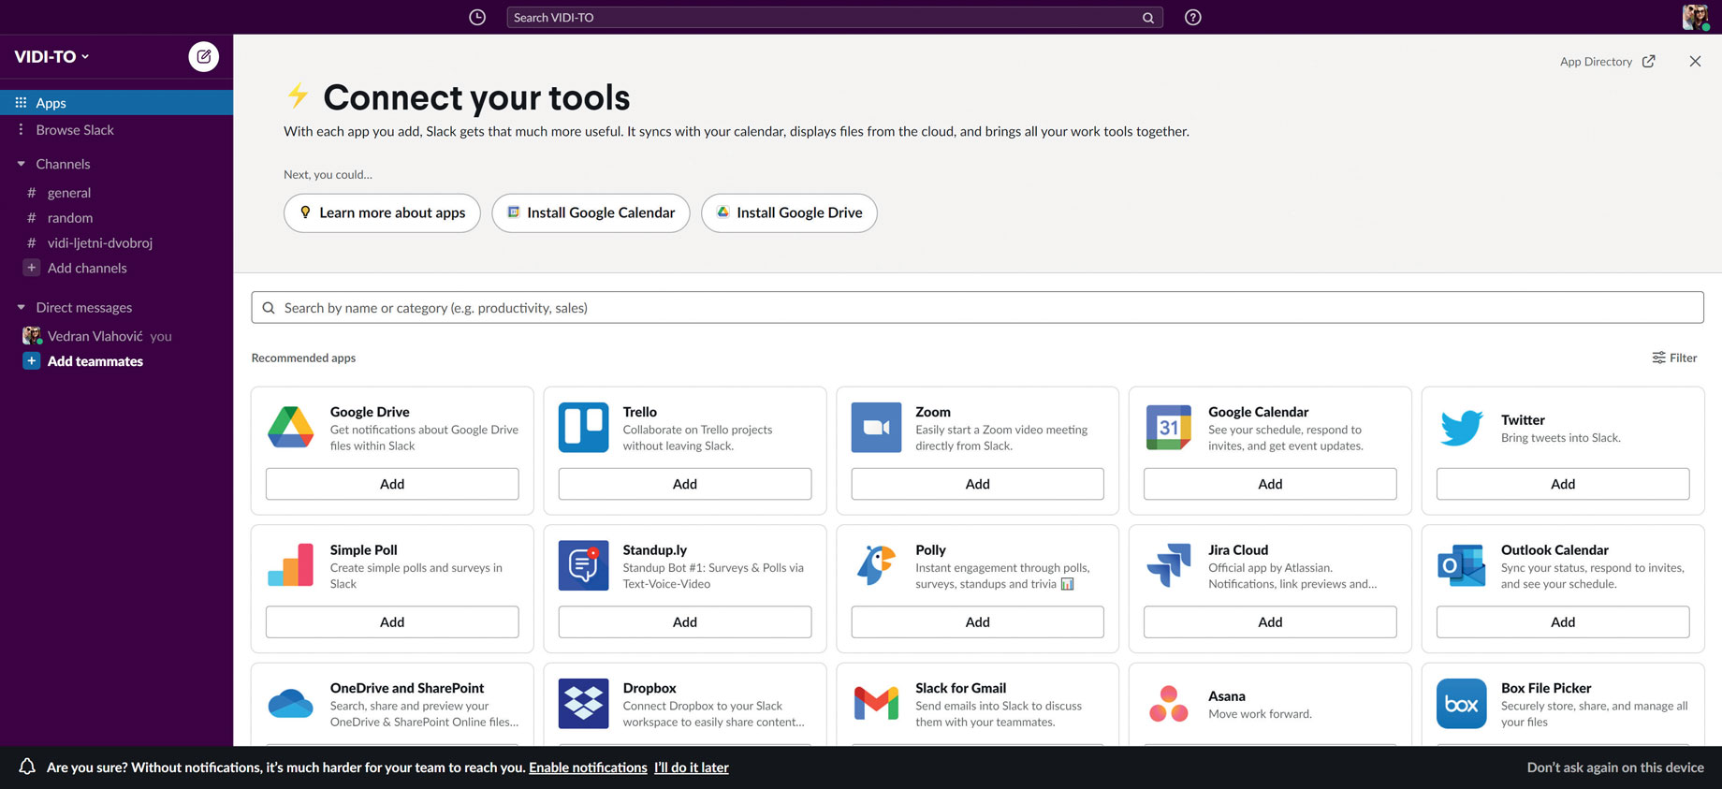
Task: Click the plus icon beside Add teammates
Action: click(x=31, y=361)
